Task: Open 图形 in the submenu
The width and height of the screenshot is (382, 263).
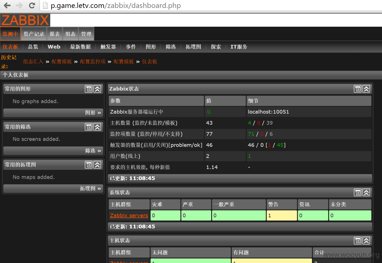Action: point(151,47)
